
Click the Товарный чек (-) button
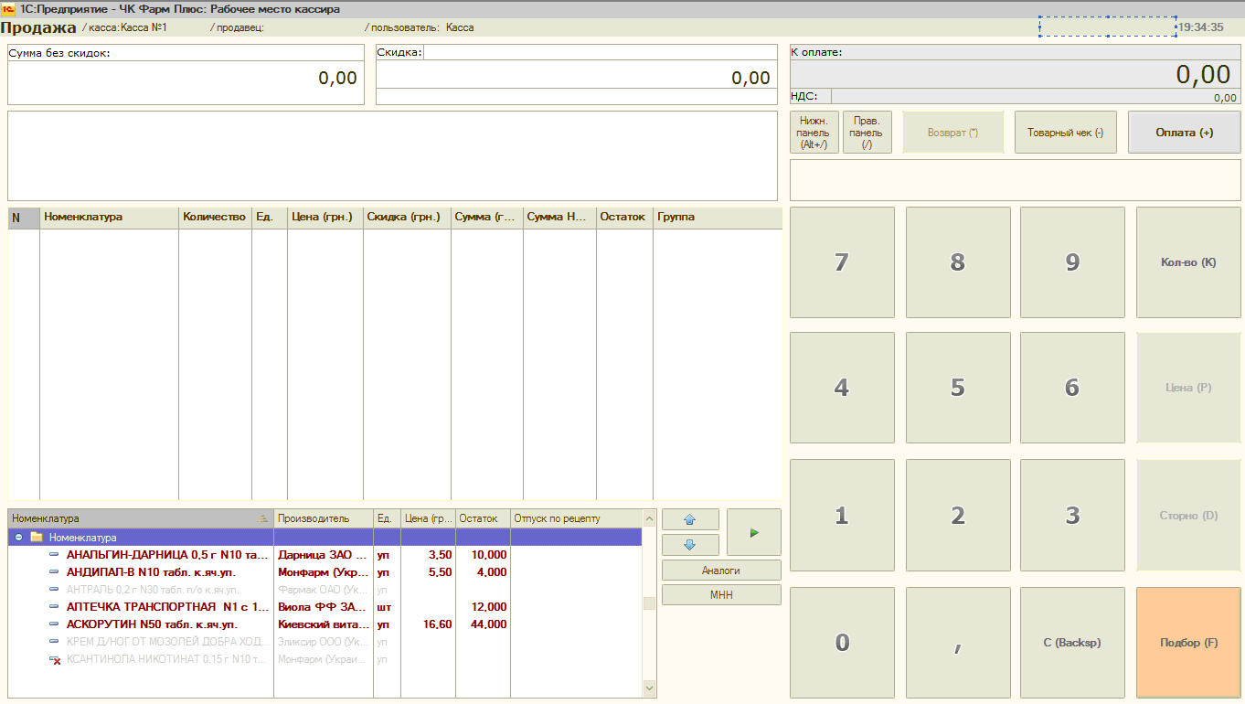[x=1065, y=133]
